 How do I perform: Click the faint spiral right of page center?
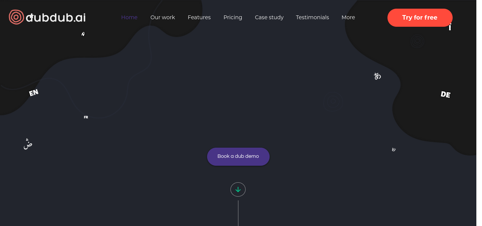pos(333,102)
